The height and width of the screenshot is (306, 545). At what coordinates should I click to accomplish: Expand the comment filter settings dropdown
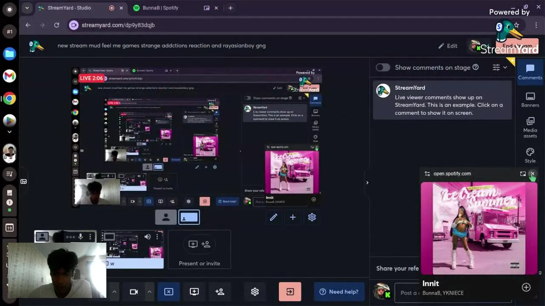pyautogui.click(x=500, y=67)
